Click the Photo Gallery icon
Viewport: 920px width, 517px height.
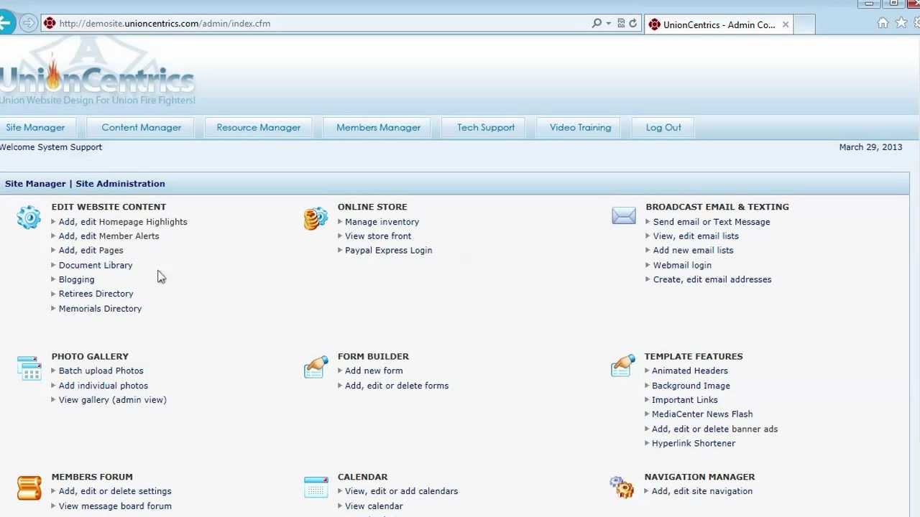(29, 368)
